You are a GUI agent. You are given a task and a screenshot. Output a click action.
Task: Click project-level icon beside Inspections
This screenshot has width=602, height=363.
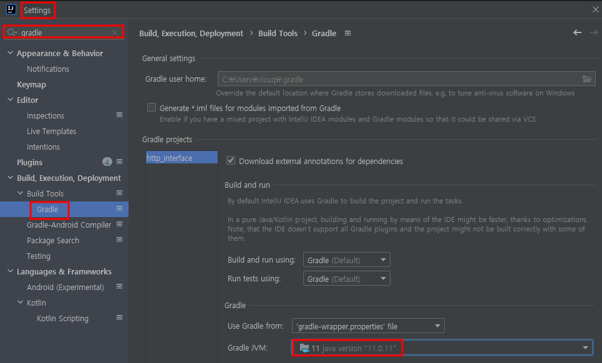point(119,115)
